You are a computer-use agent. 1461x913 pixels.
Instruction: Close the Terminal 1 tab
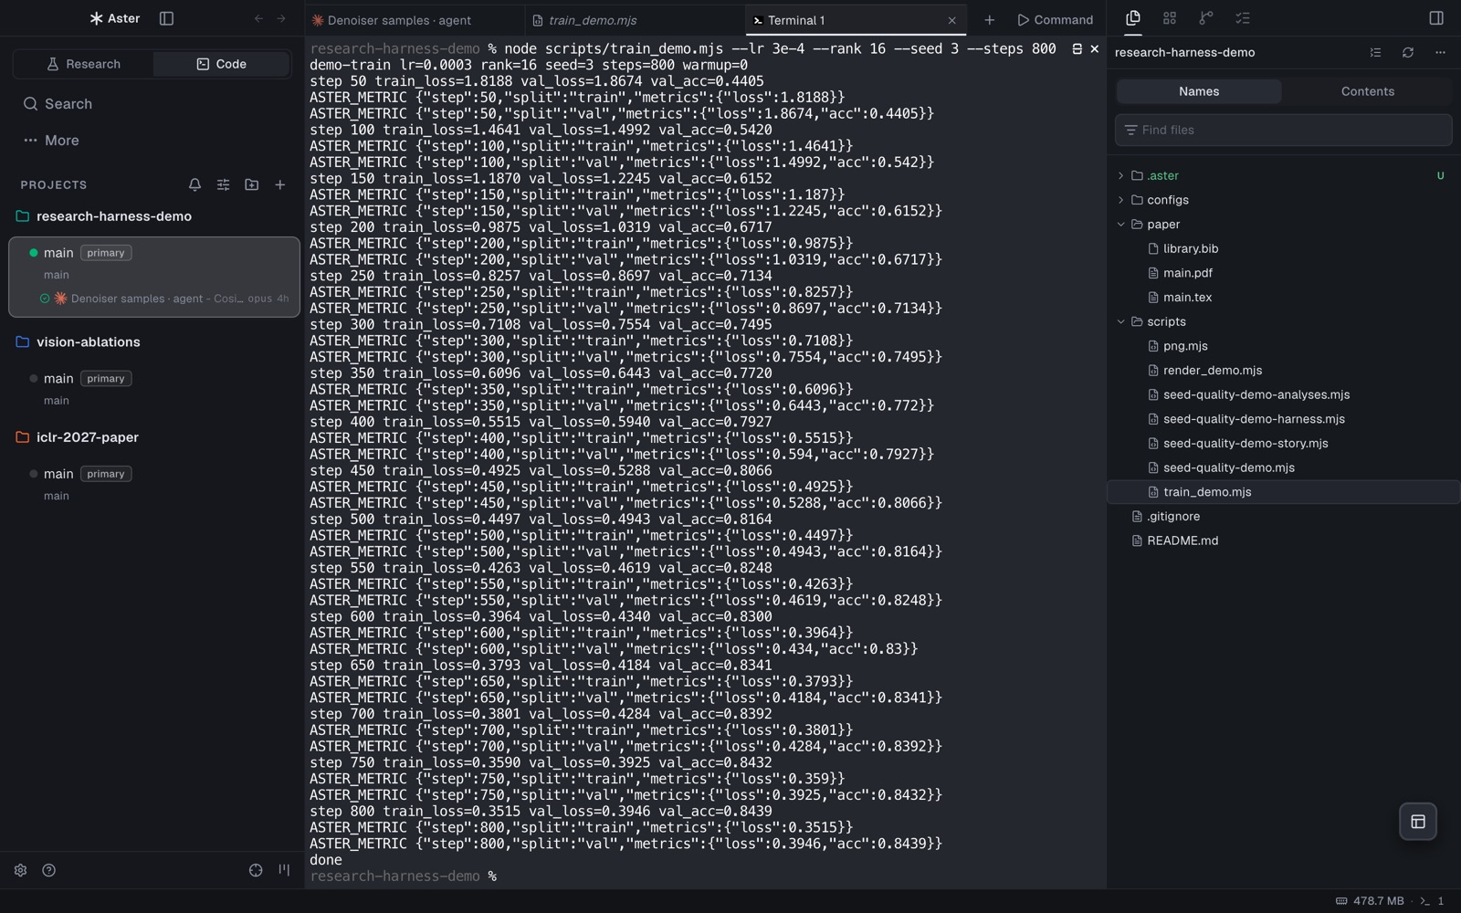tap(951, 20)
